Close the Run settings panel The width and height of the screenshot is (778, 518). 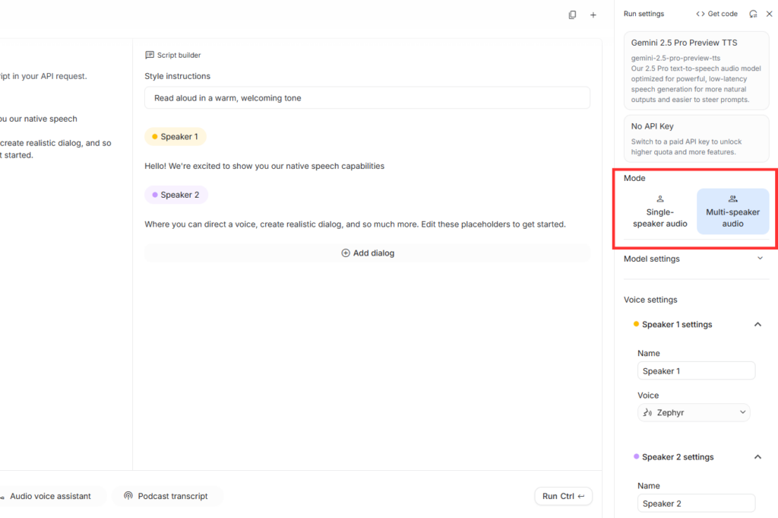769,14
